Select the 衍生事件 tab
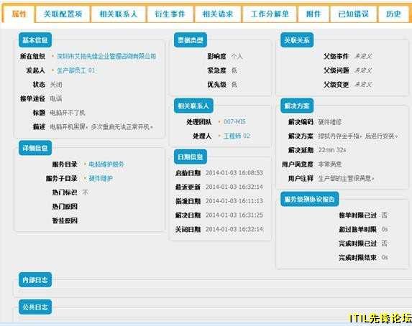The width and height of the screenshot is (412, 326). pos(170,14)
